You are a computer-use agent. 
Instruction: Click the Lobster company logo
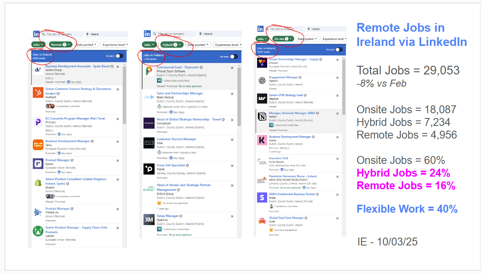pyautogui.click(x=38, y=231)
